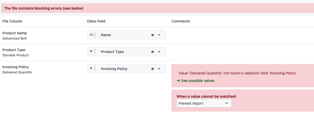Click the 'File Column' column header
The image size is (314, 115).
(12, 21)
